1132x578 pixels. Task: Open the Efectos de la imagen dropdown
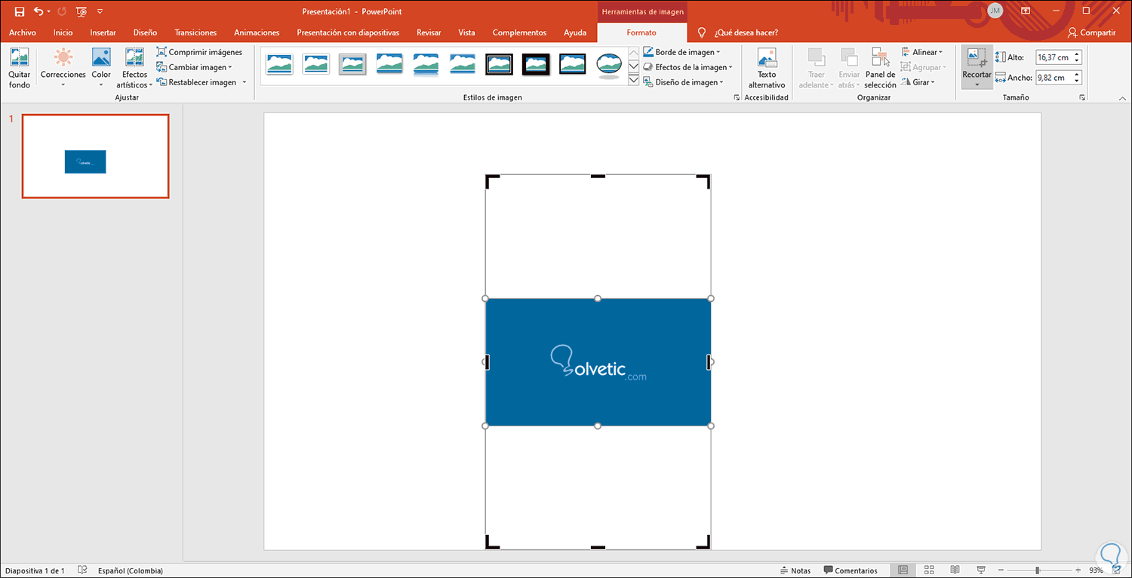pos(688,67)
